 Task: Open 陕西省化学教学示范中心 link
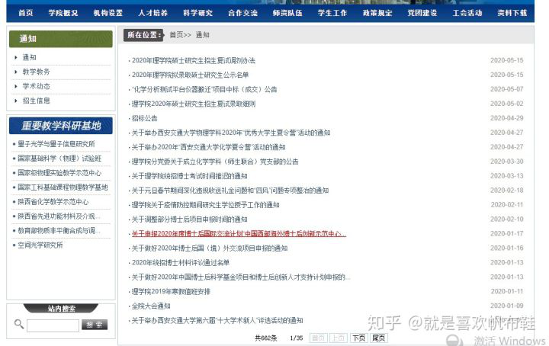(x=53, y=202)
